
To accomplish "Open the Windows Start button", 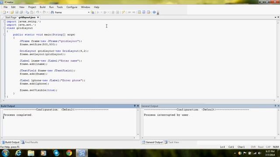I will pos(5,153).
